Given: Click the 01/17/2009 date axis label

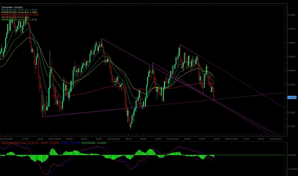Looking at the screenshot, I should pos(55,139).
